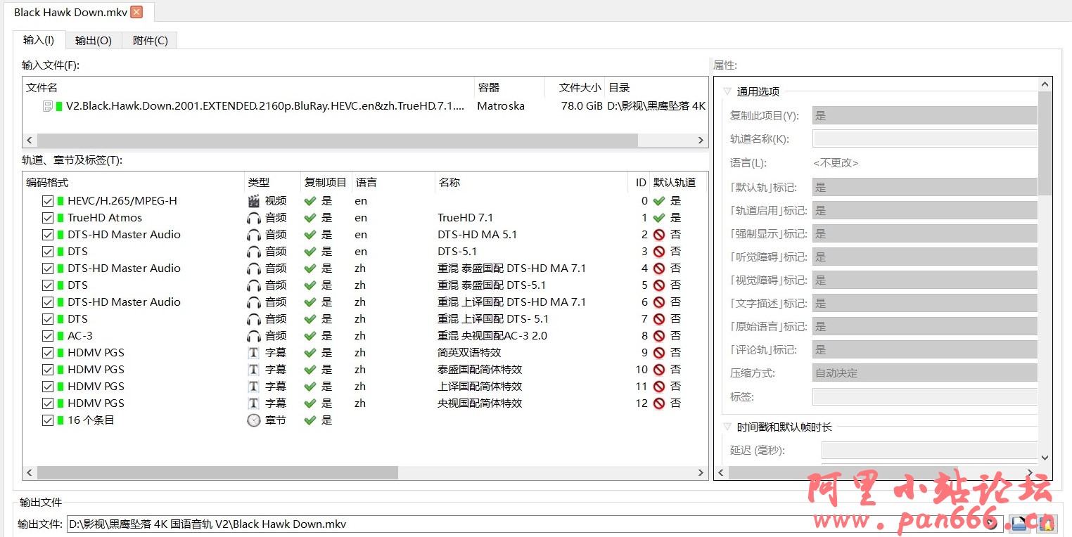Click the subtitle icon for 泰盛国配简体特效
This screenshot has width=1072, height=537.
click(x=254, y=370)
